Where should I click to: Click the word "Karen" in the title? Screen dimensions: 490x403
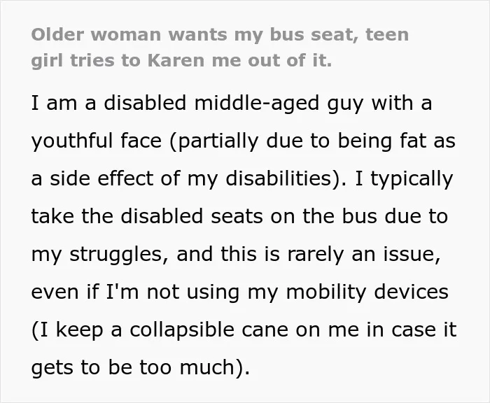click(177, 60)
